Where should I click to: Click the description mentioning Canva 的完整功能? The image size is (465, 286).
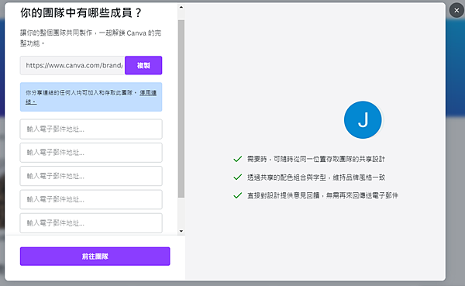pos(91,38)
